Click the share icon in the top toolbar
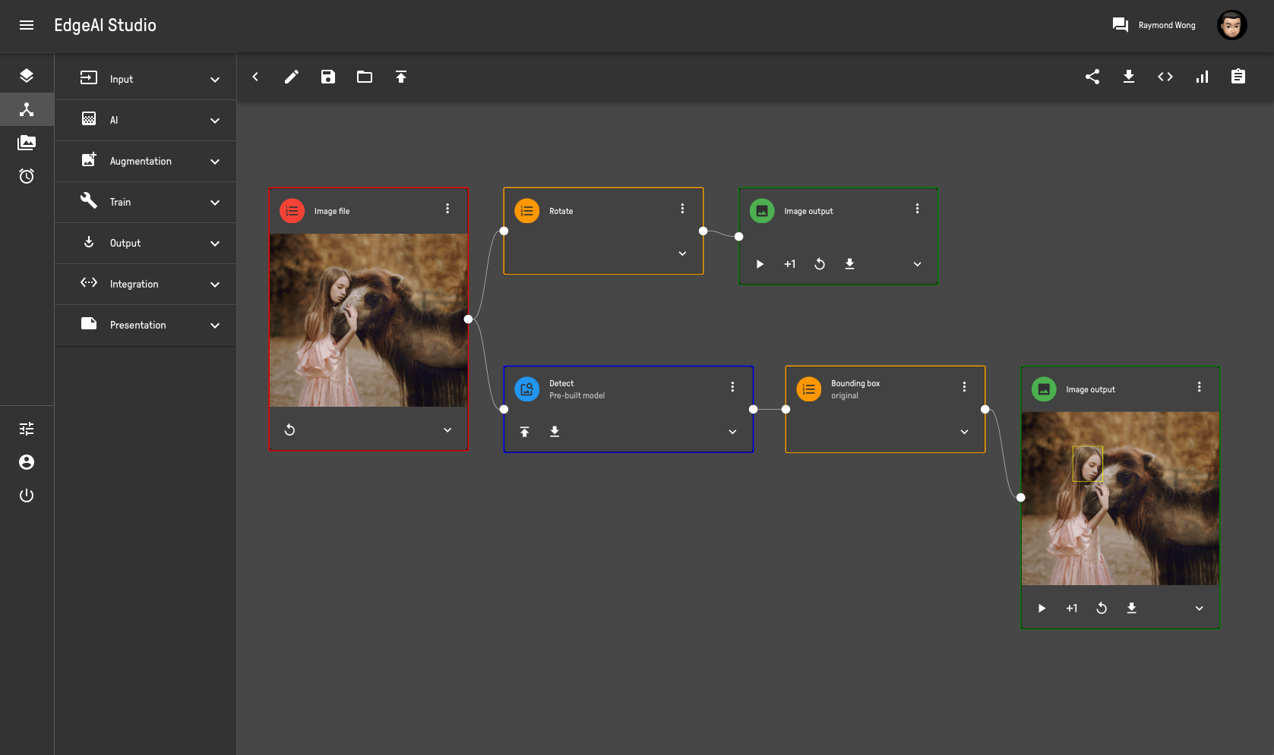The height and width of the screenshot is (755, 1274). coord(1092,77)
